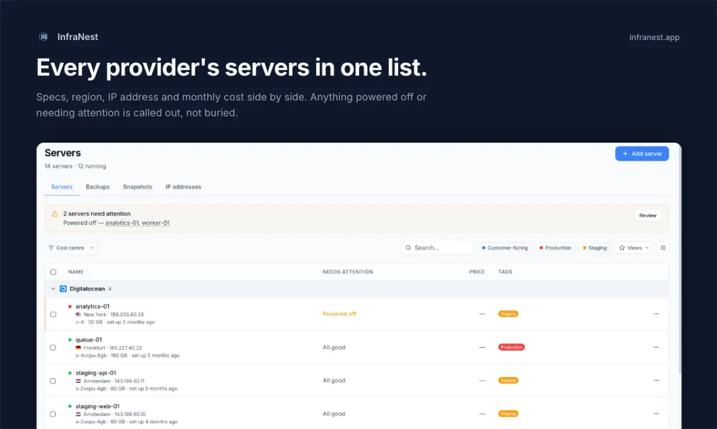The height and width of the screenshot is (429, 717).
Task: Open the more actions menu for analytics-01
Action: (656, 314)
